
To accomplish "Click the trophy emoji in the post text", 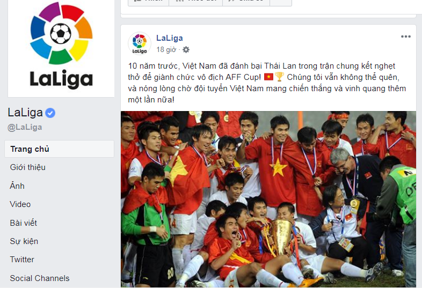I will pos(279,77).
